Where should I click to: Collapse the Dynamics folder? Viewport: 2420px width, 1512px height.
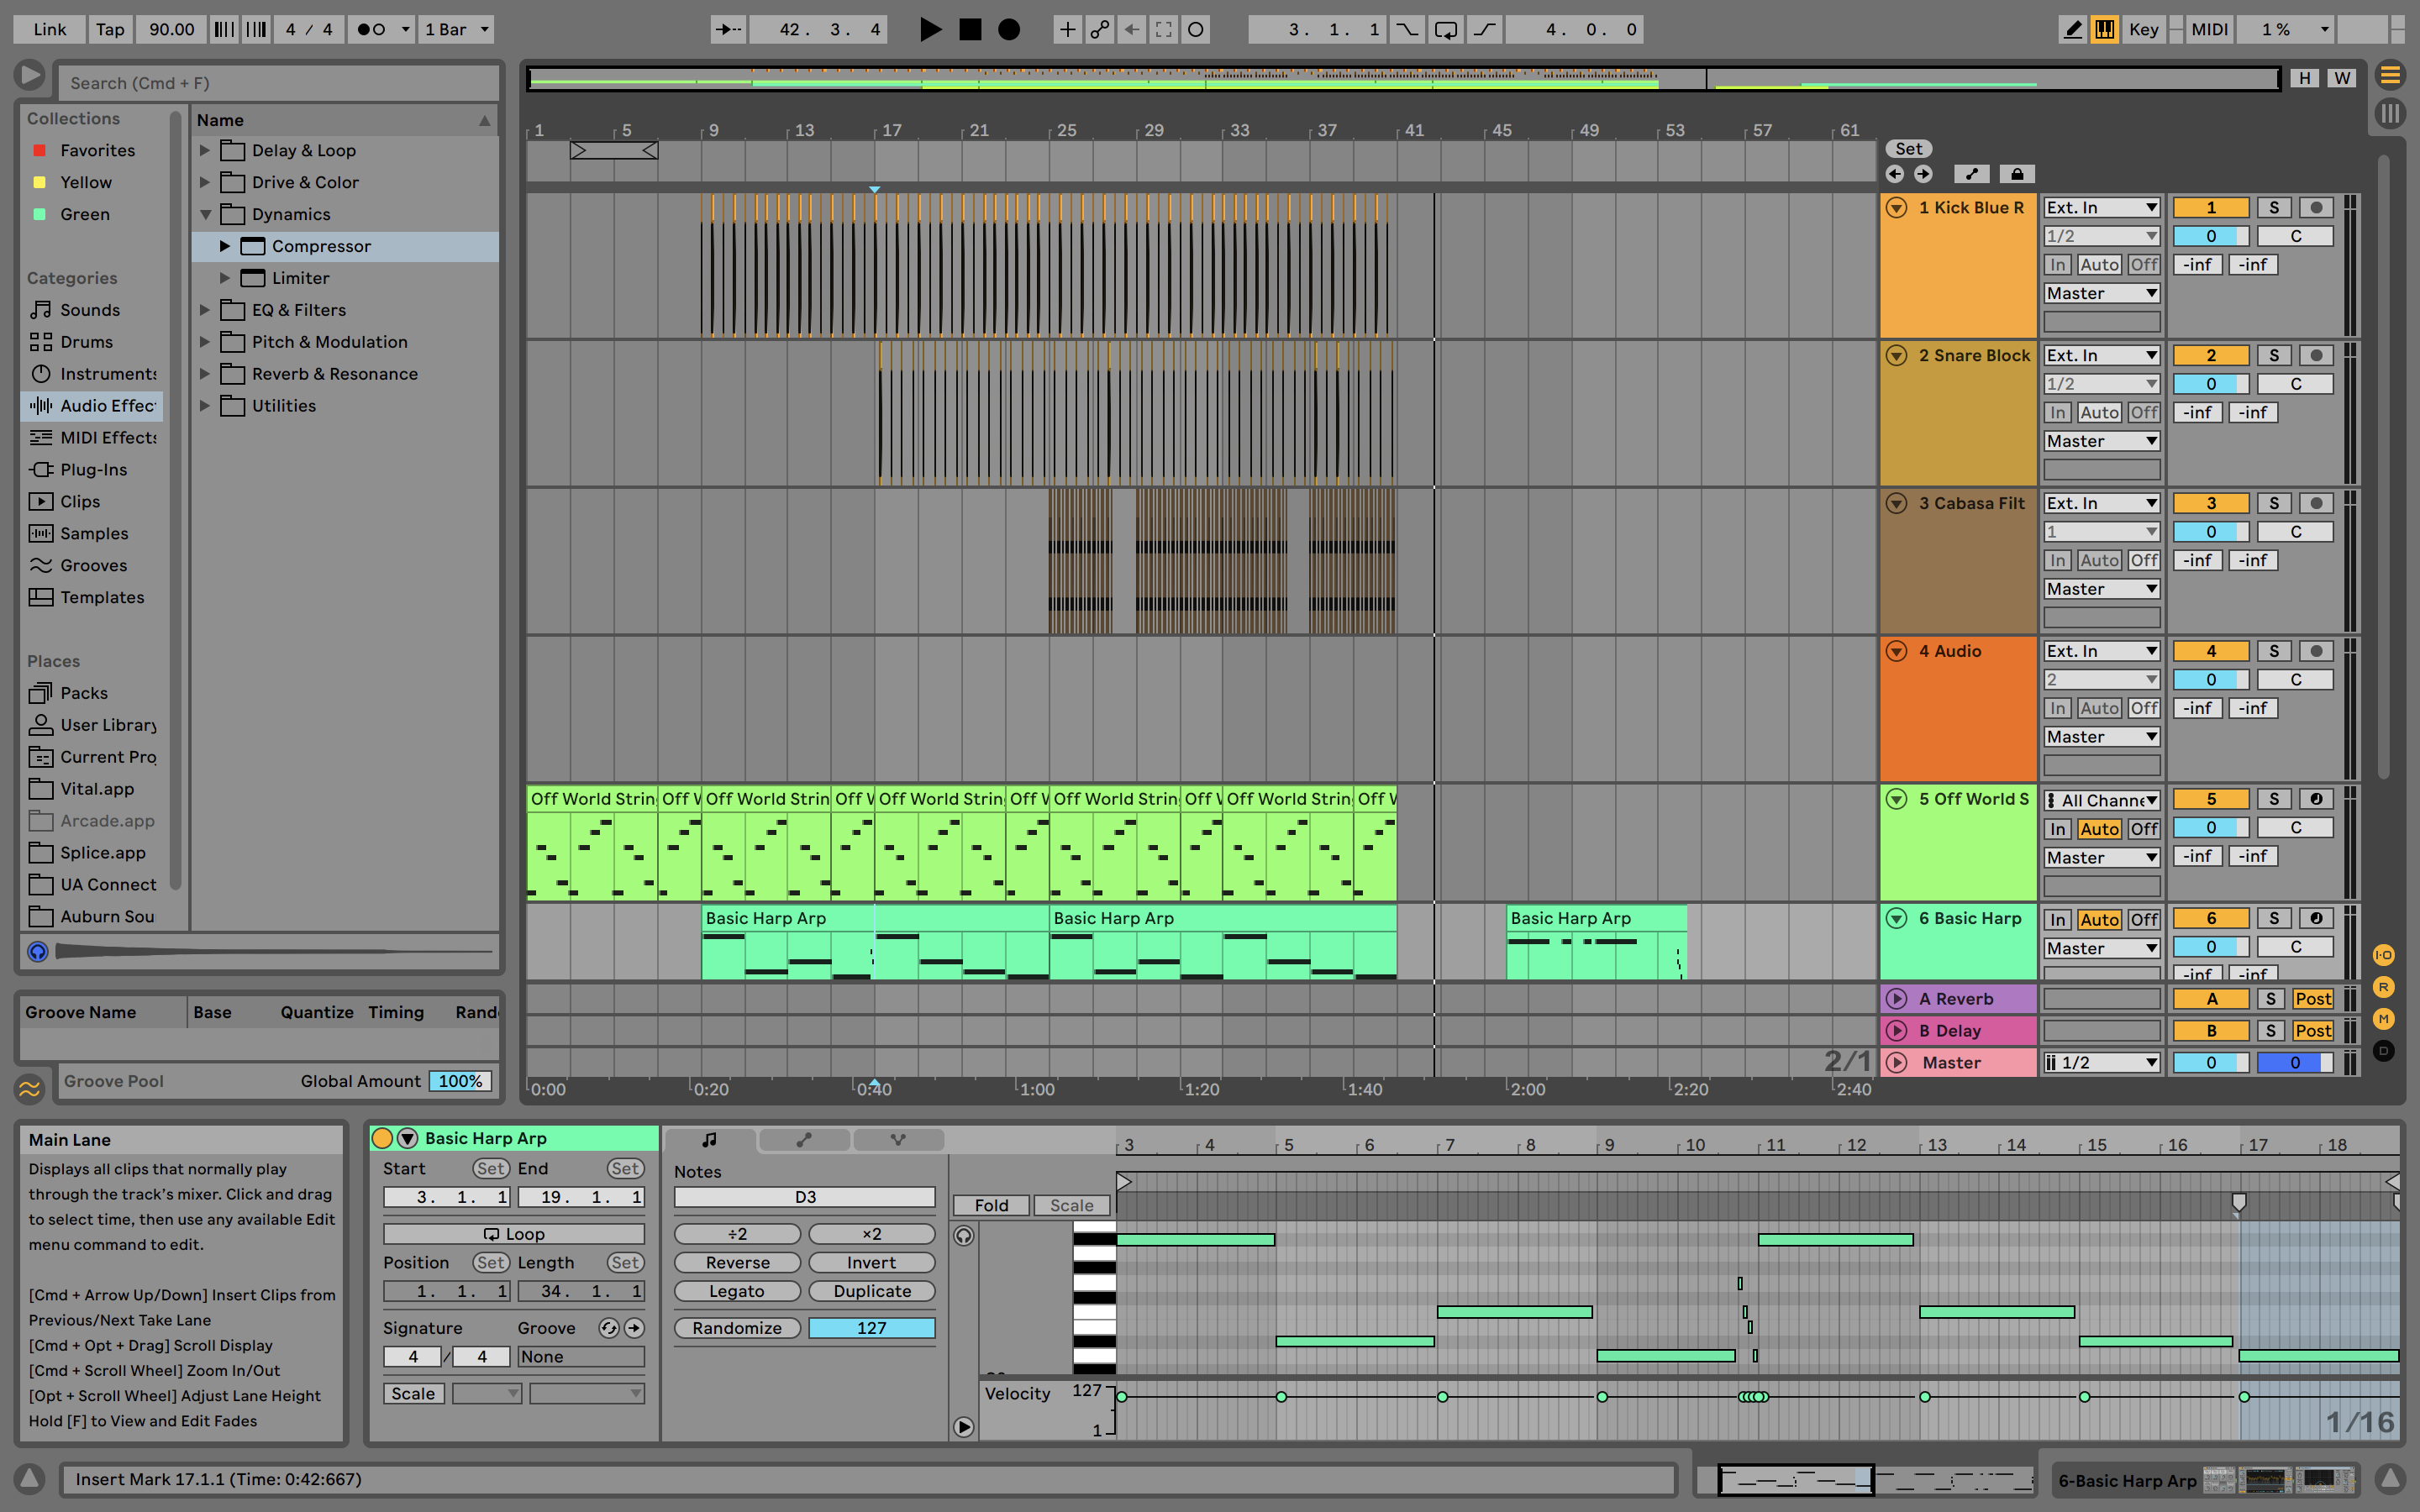click(x=204, y=214)
